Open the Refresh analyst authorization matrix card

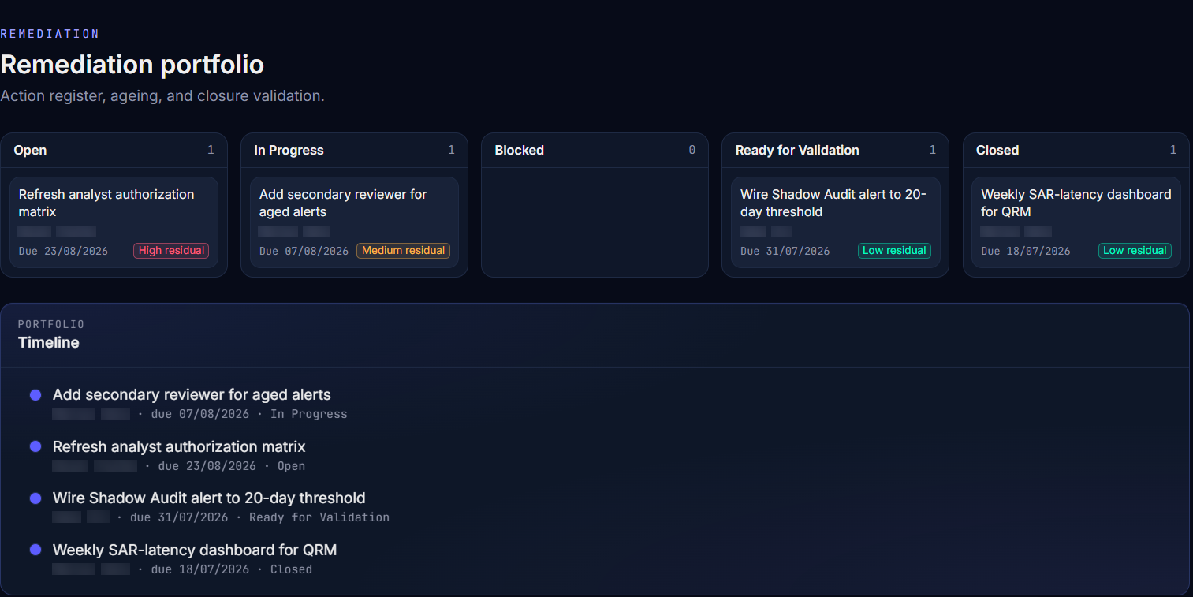click(114, 222)
